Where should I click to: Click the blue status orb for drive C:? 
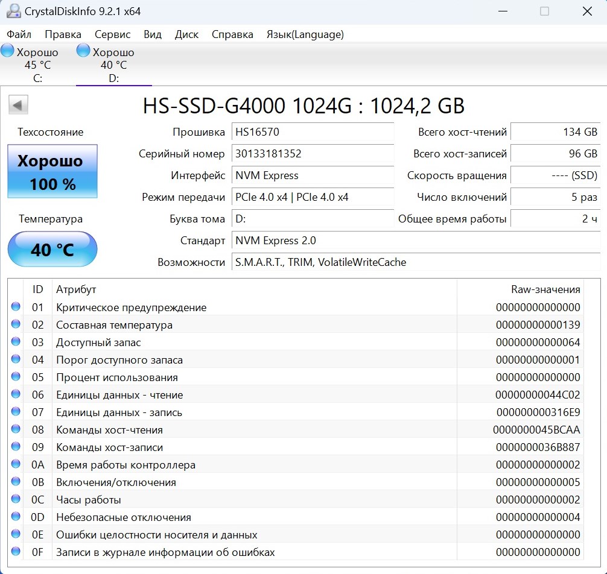7,51
